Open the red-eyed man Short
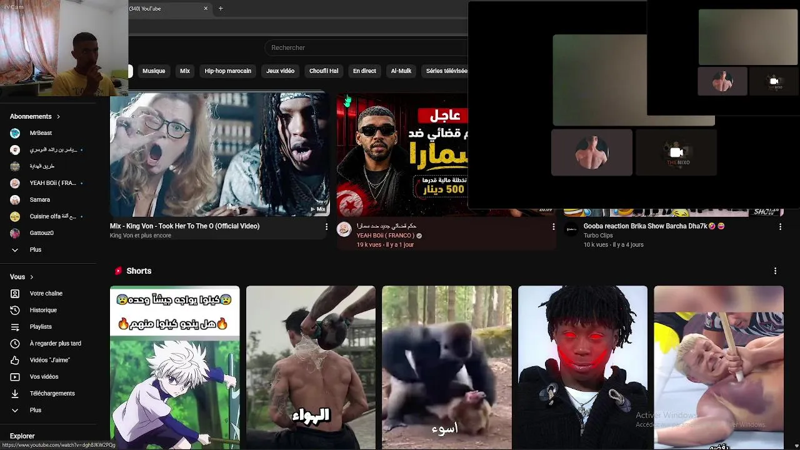The image size is (800, 450). click(x=582, y=367)
